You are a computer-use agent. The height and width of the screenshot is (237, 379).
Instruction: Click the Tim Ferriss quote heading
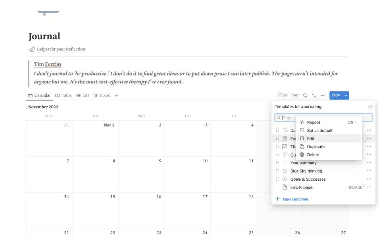(x=48, y=64)
